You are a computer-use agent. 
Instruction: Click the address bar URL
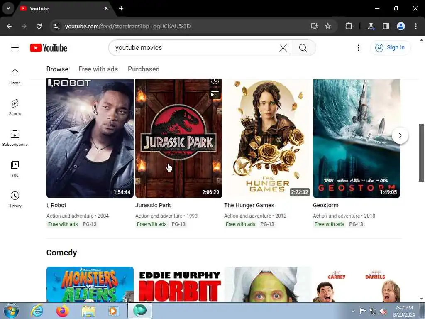coord(128,26)
